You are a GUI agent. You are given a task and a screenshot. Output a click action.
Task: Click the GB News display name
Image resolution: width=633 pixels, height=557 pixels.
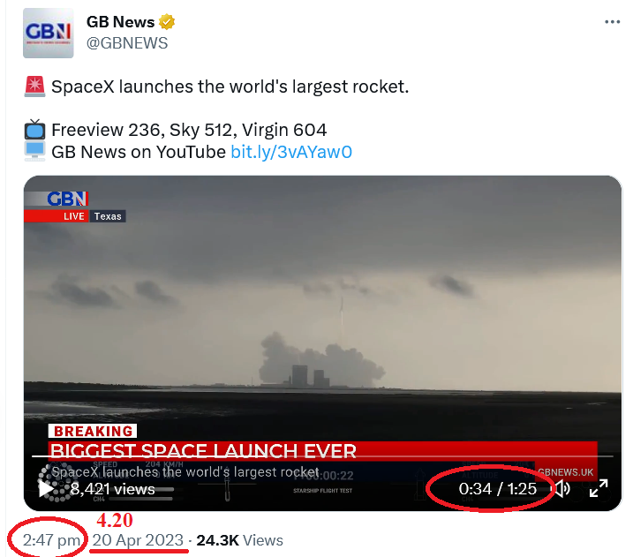pos(119,22)
